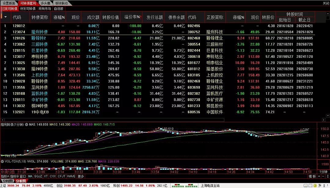This screenshot has height=188, width=330.
Task: Select the 中矿转债 bond name
Action: click(x=39, y=99)
